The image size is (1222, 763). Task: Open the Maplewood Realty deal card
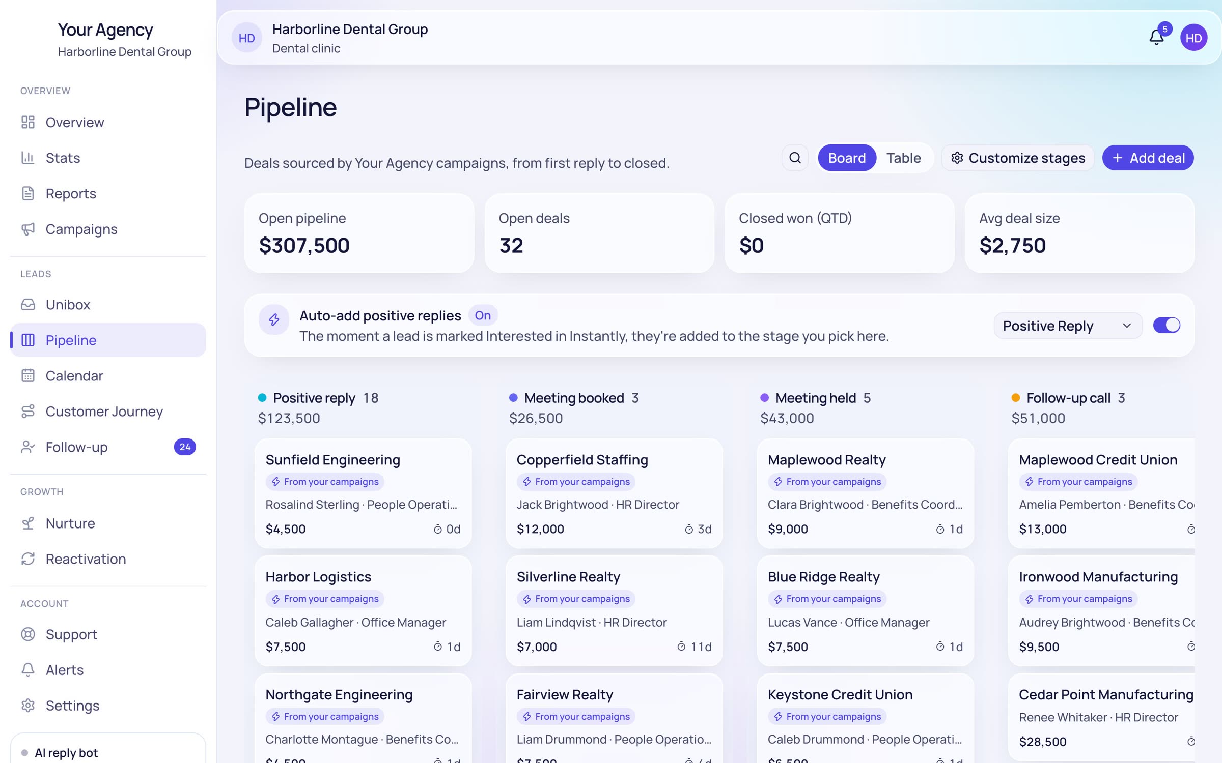[x=865, y=493]
